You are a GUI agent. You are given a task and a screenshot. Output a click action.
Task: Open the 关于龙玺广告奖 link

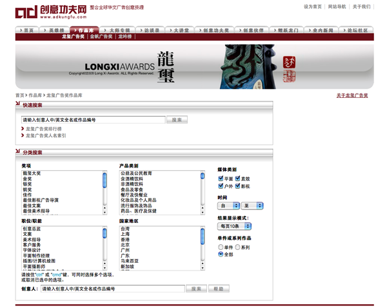352,95
